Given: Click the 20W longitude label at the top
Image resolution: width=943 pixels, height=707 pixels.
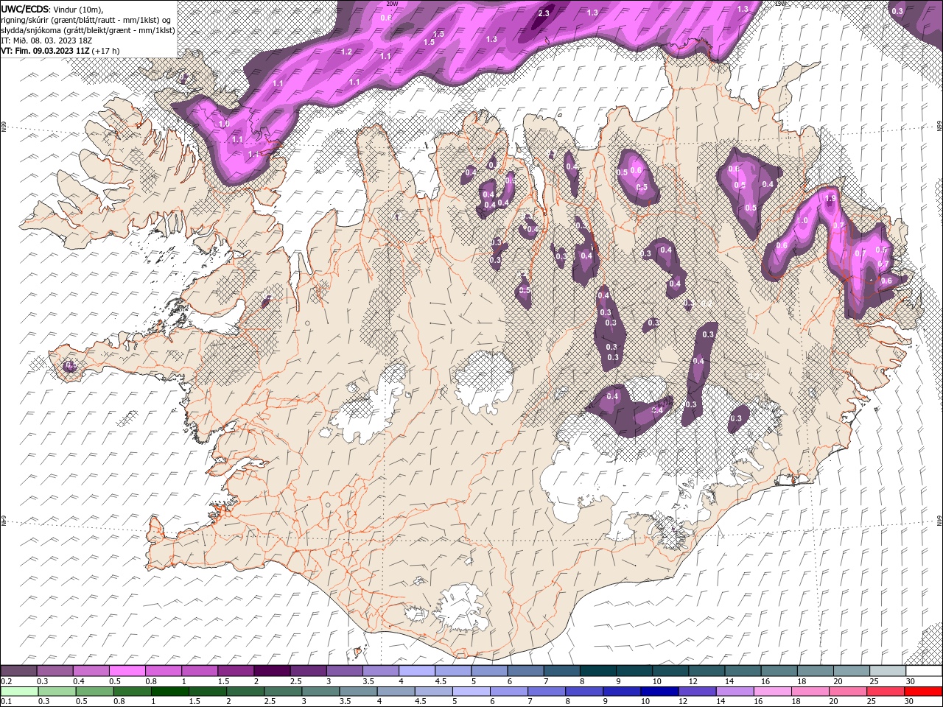Looking at the screenshot, I should pyautogui.click(x=392, y=4).
